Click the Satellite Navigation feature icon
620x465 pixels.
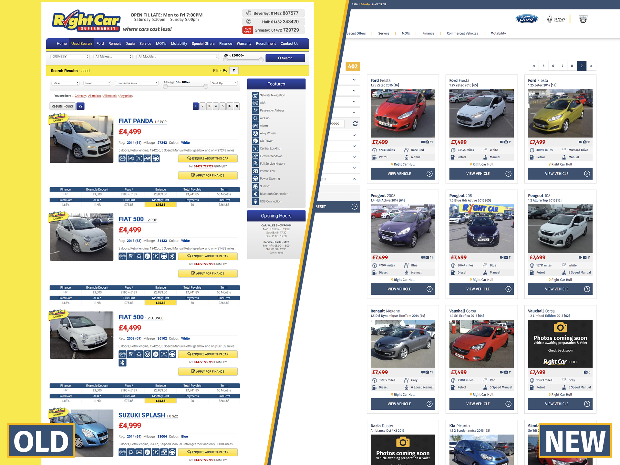click(x=255, y=96)
